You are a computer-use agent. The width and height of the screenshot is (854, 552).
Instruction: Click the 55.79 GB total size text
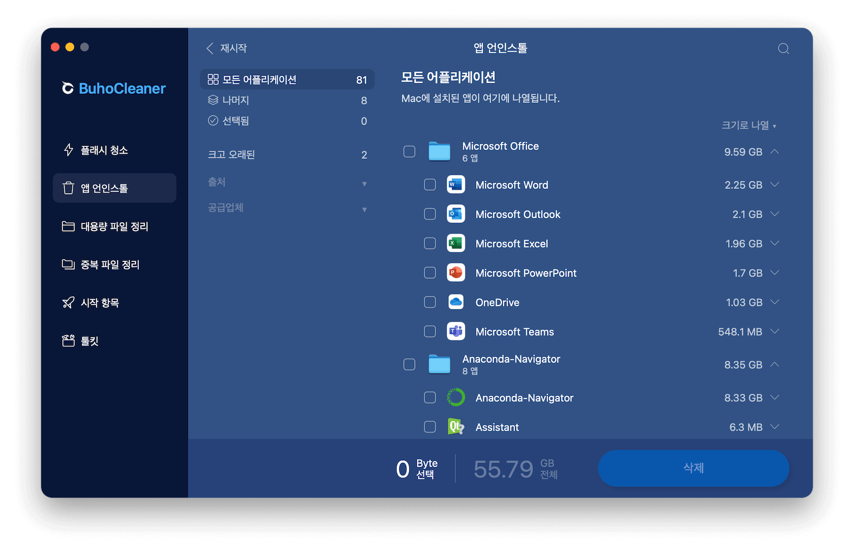515,469
